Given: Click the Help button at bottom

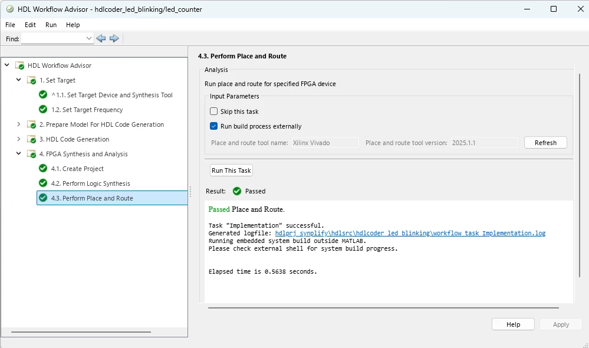Looking at the screenshot, I should tap(513, 324).
